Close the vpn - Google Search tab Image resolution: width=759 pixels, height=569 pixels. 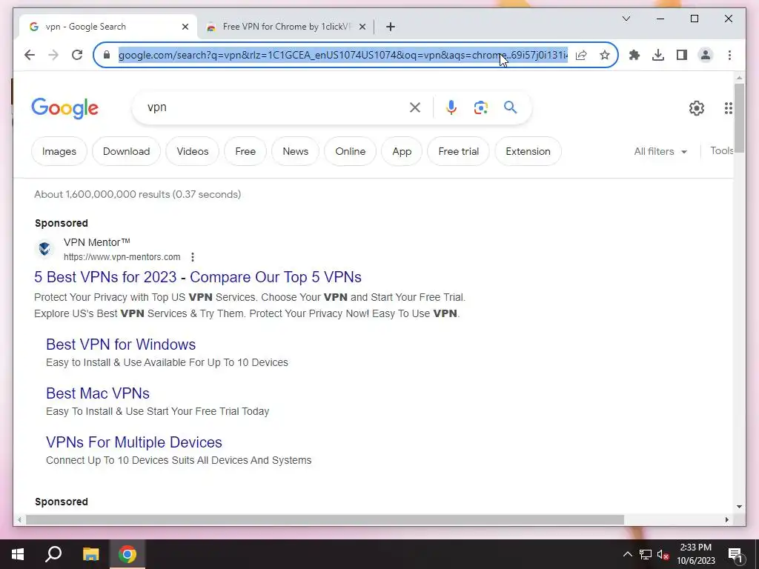point(185,27)
